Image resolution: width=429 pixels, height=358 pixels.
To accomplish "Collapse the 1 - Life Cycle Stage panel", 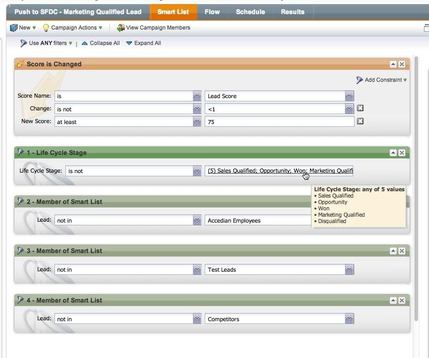I will (393, 153).
